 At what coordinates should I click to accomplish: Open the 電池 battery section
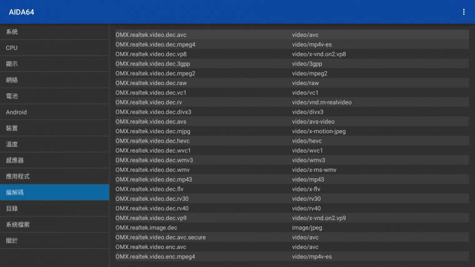(54, 96)
